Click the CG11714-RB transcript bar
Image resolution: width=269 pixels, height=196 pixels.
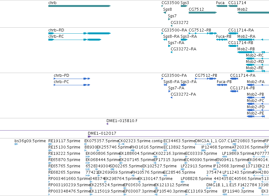pyautogui.click(x=233, y=46)
